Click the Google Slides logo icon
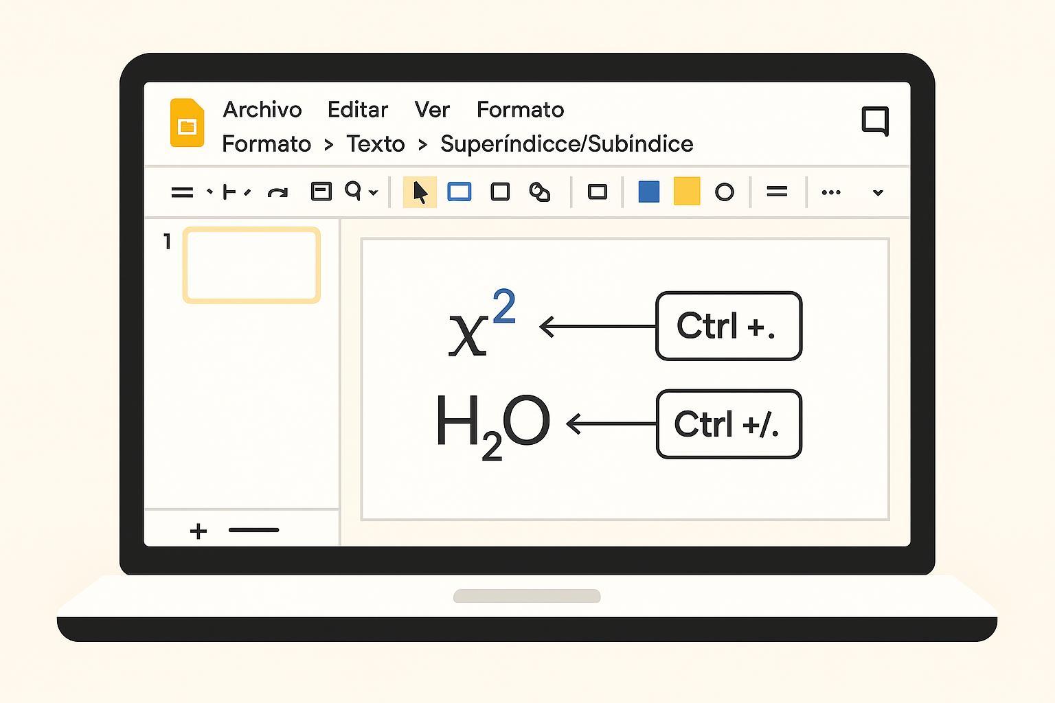The image size is (1055, 703). pyautogui.click(x=187, y=123)
